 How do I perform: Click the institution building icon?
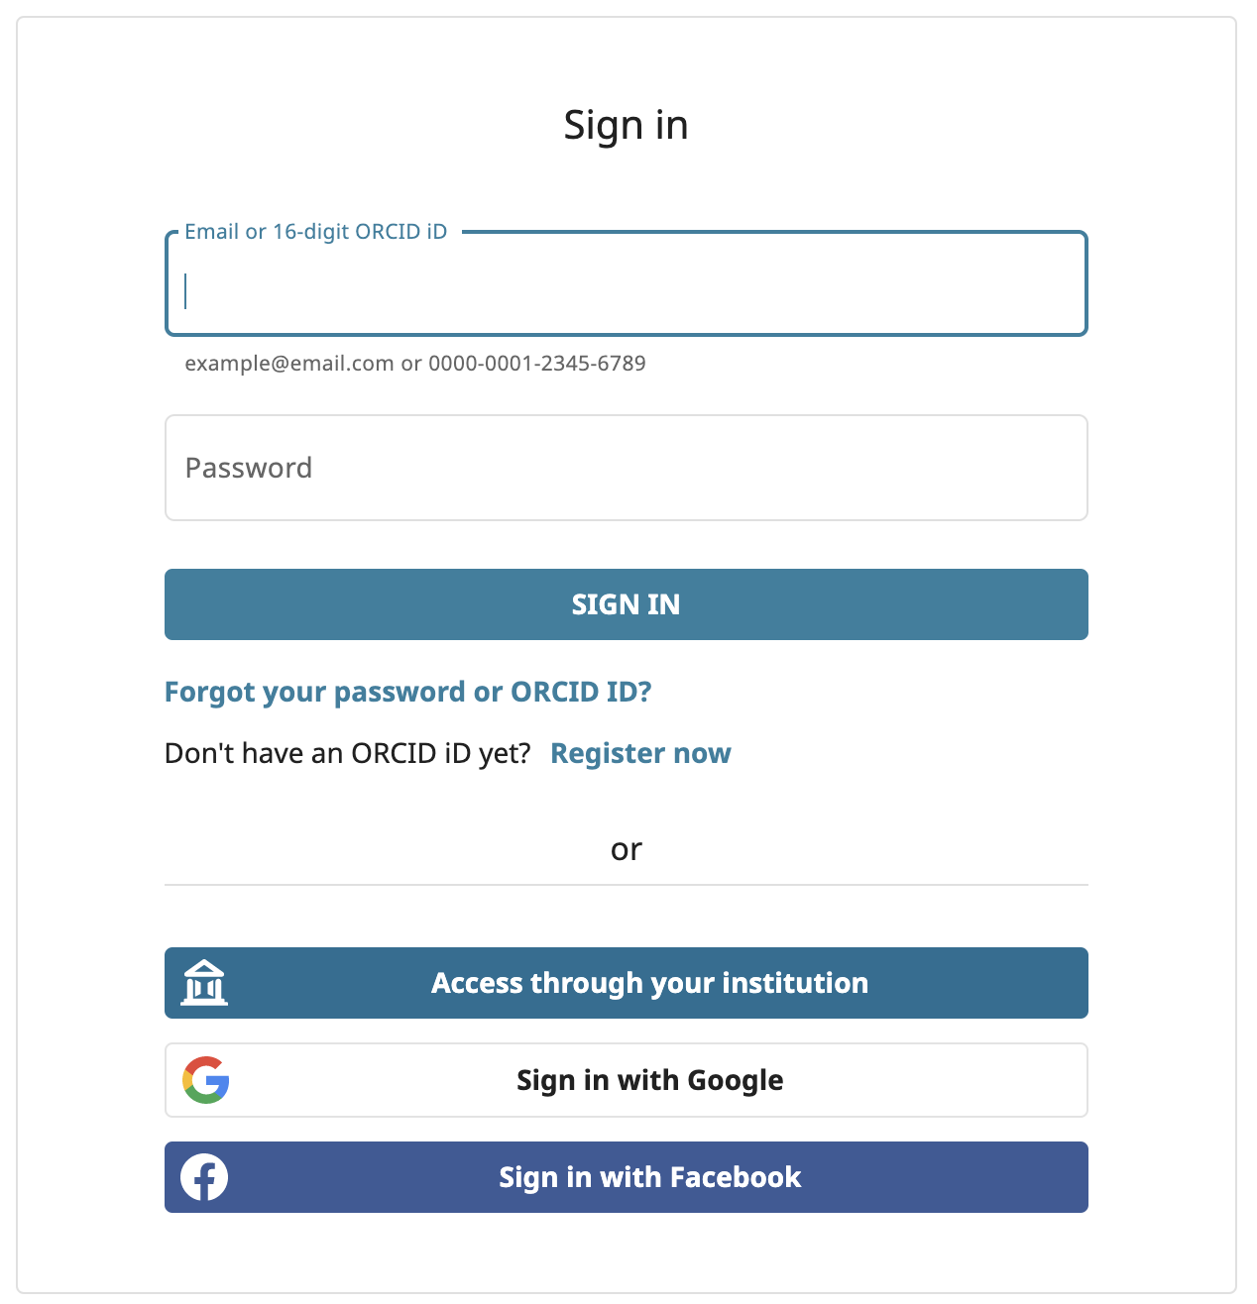pyautogui.click(x=204, y=983)
